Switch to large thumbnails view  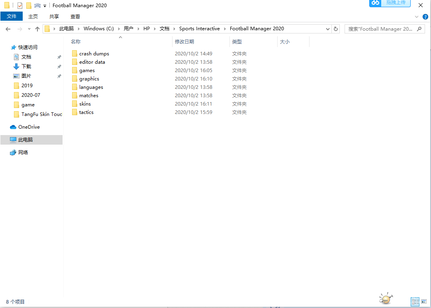(424, 302)
